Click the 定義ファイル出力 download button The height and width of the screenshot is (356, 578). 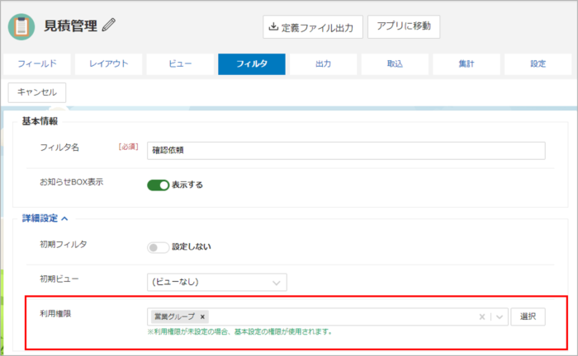click(313, 27)
